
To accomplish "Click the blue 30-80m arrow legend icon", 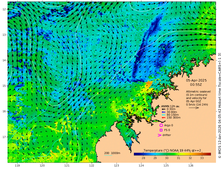I will tap(163, 112).
